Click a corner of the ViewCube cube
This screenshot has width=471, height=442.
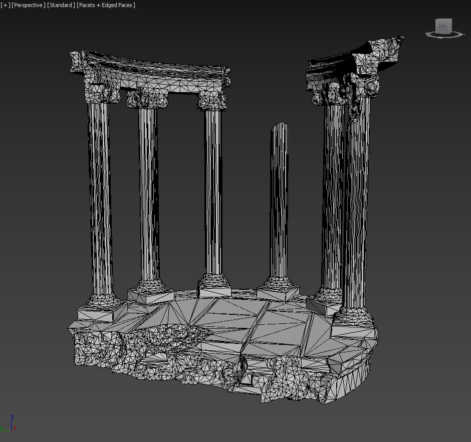click(451, 20)
